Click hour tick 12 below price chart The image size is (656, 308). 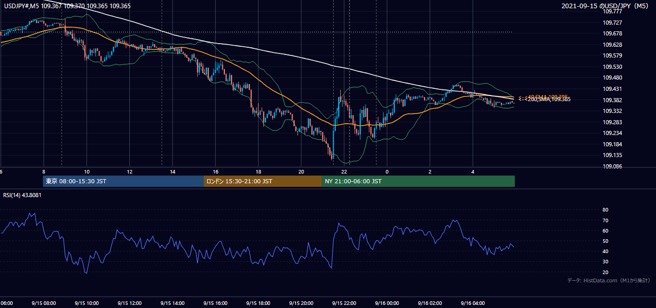point(129,172)
